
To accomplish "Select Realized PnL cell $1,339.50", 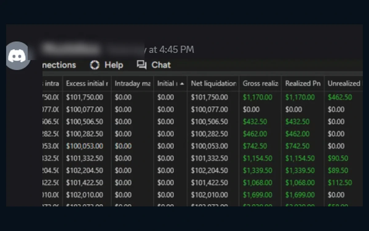I will pyautogui.click(x=300, y=170).
